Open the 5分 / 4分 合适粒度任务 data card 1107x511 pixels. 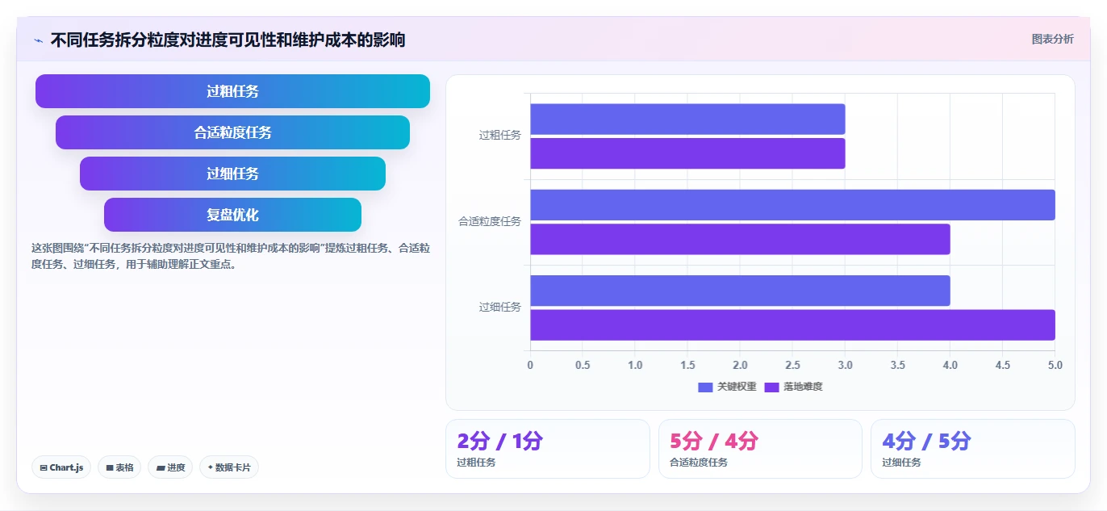pos(760,449)
